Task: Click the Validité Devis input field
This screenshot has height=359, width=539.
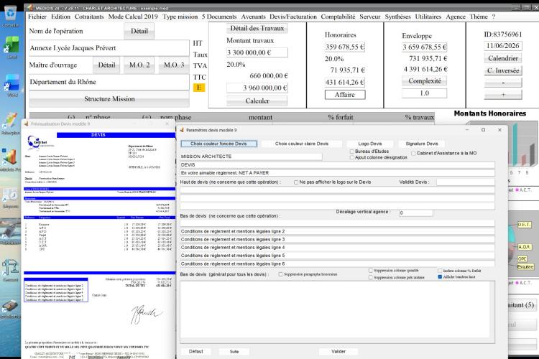Action: click(466, 182)
